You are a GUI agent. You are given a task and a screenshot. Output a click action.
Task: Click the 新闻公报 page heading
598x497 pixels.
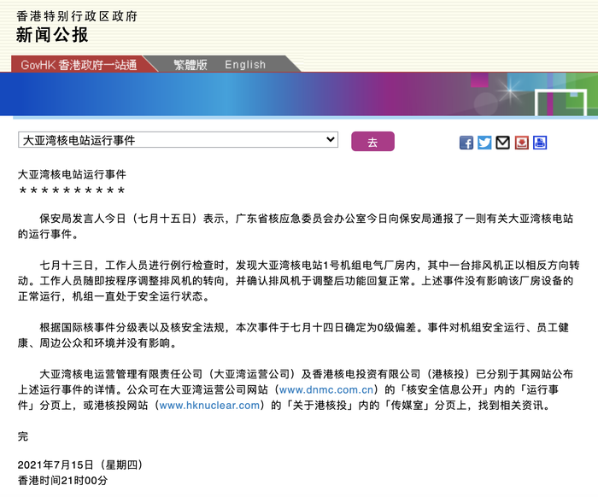(x=52, y=35)
